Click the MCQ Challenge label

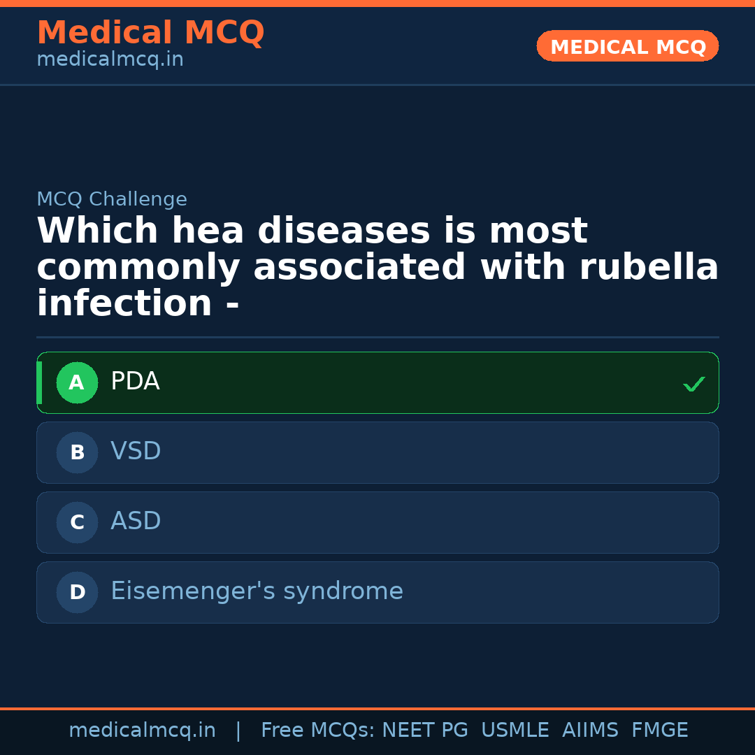[112, 199]
